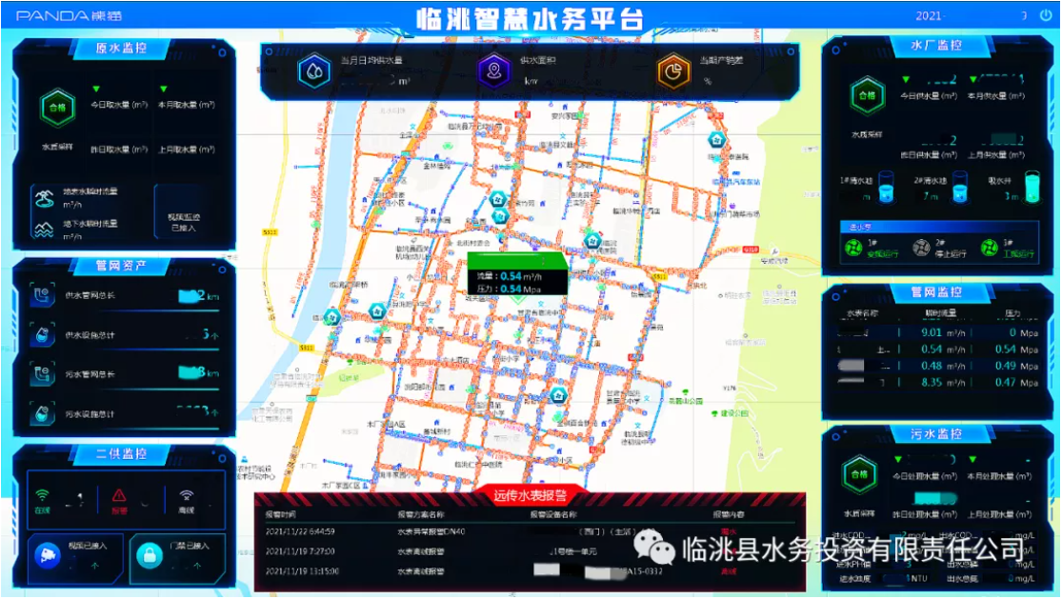The image size is (1062, 599).
Task: Click the water drop icon for monthly supply
Action: (x=313, y=71)
